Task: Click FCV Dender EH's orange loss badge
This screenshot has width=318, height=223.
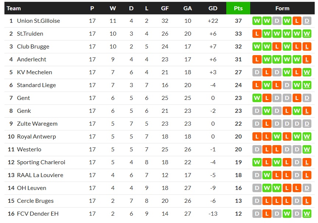Action: point(267,214)
